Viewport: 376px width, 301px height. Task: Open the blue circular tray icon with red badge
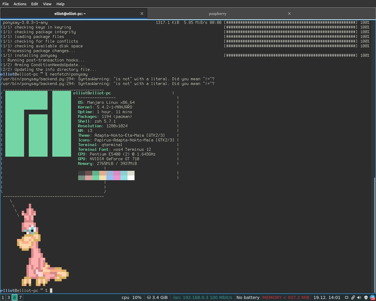click(x=372, y=297)
